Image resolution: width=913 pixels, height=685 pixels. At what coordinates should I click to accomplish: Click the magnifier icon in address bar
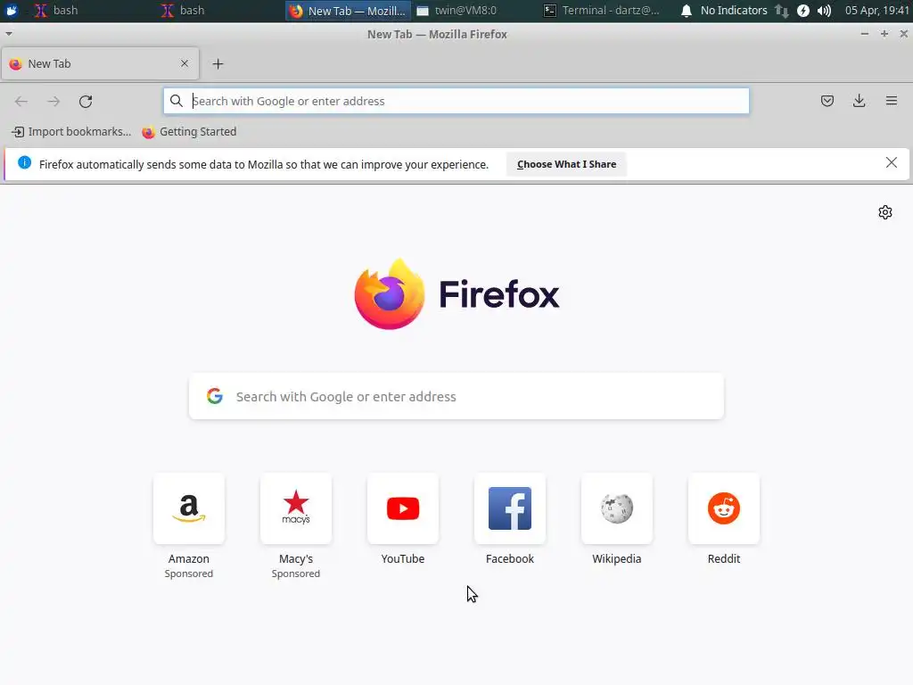177,101
